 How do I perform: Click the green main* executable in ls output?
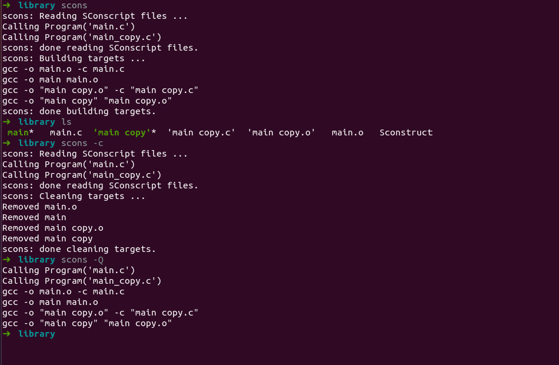point(18,132)
